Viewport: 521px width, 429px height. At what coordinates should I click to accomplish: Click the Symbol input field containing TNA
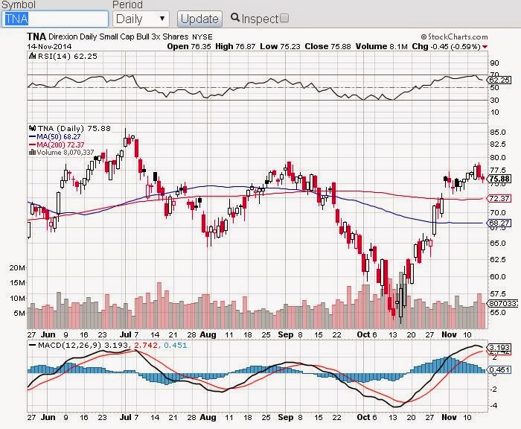(55, 19)
